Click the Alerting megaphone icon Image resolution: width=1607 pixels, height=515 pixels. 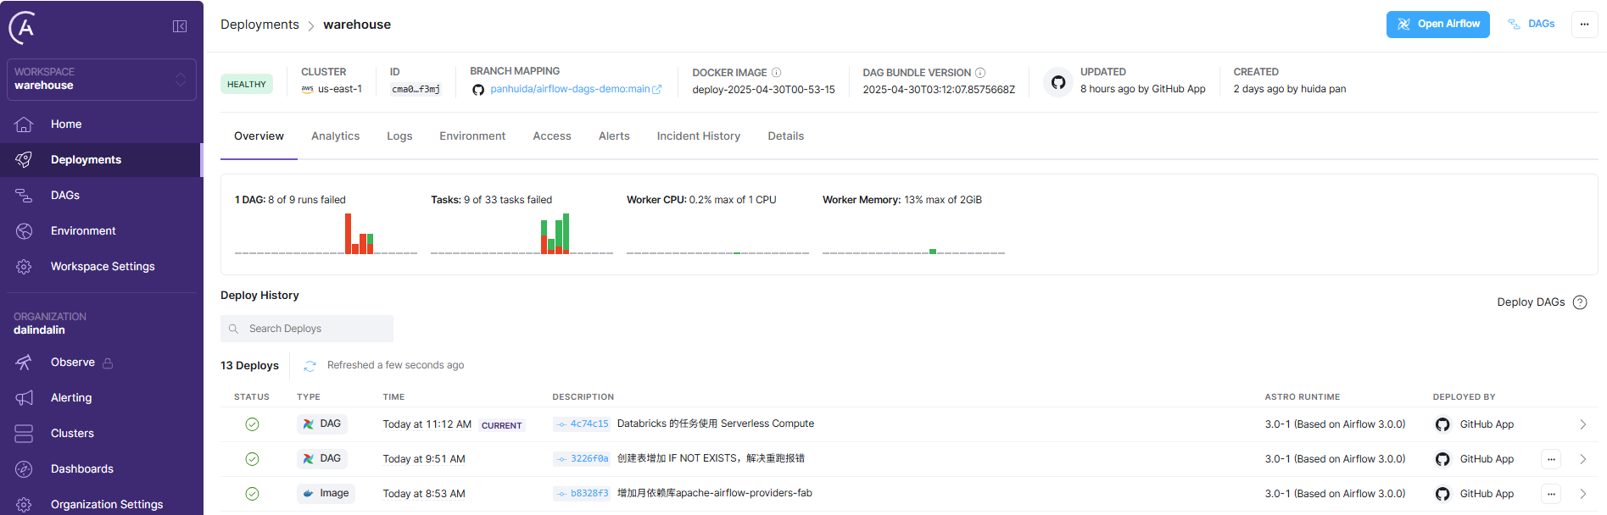point(24,398)
